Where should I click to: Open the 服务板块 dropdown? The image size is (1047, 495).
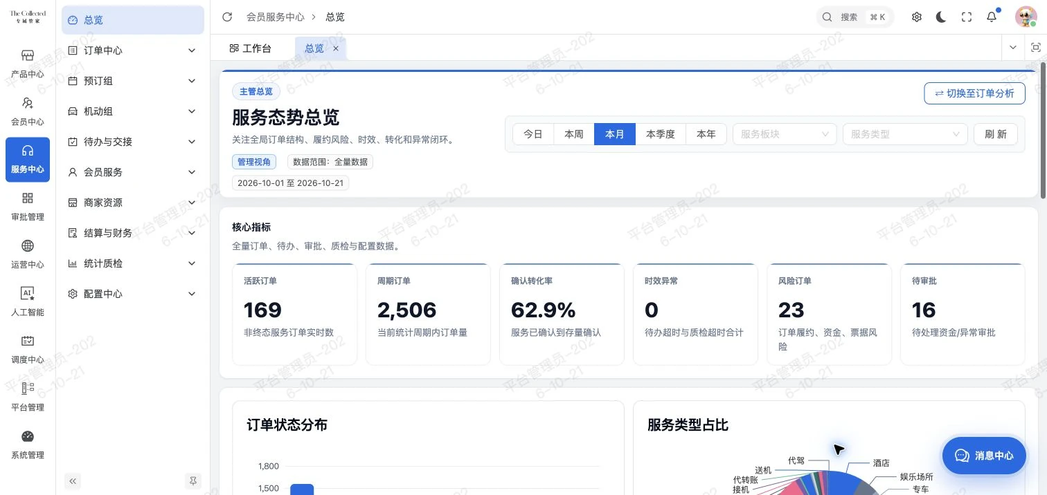[x=785, y=134]
